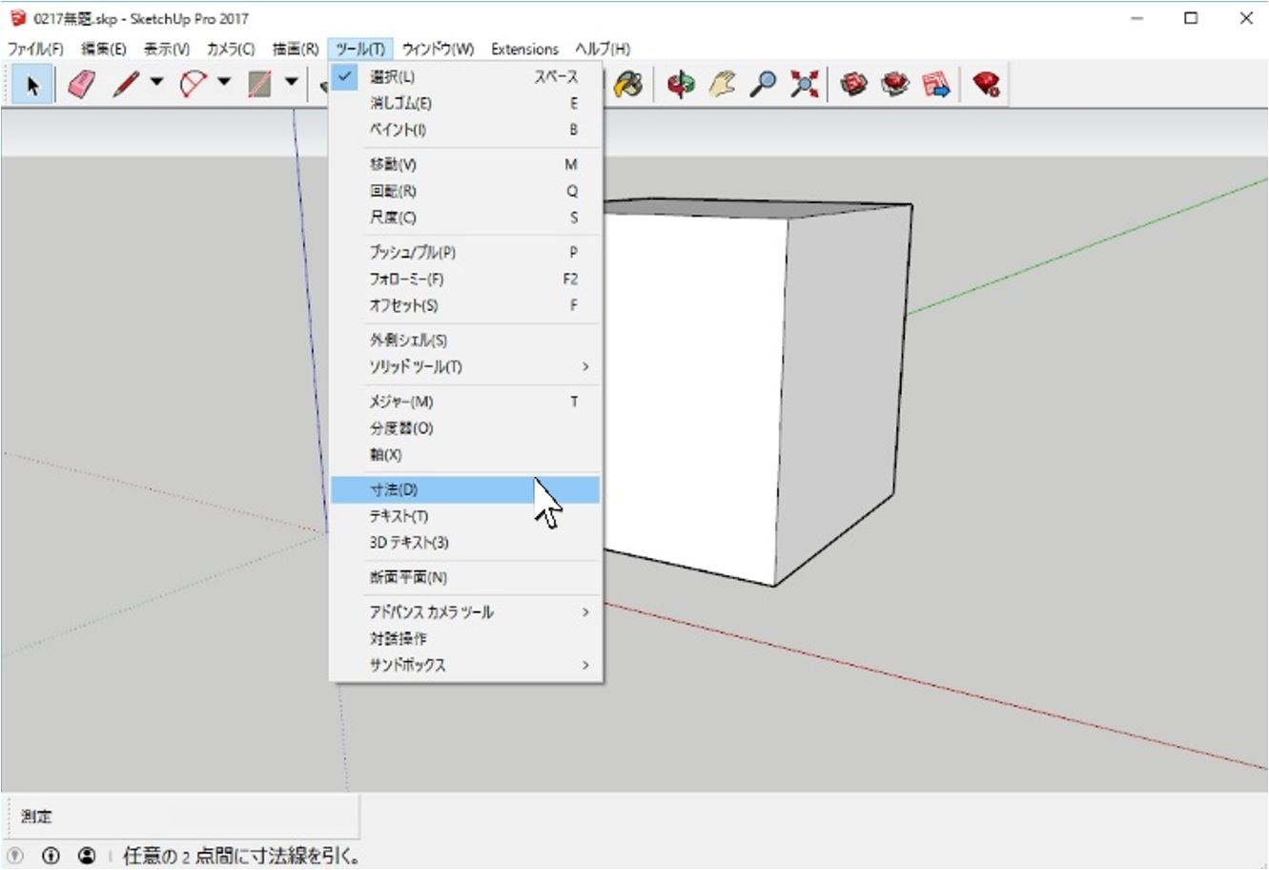Click Send to LayOut icon
This screenshot has height=870, width=1269.
tap(936, 85)
